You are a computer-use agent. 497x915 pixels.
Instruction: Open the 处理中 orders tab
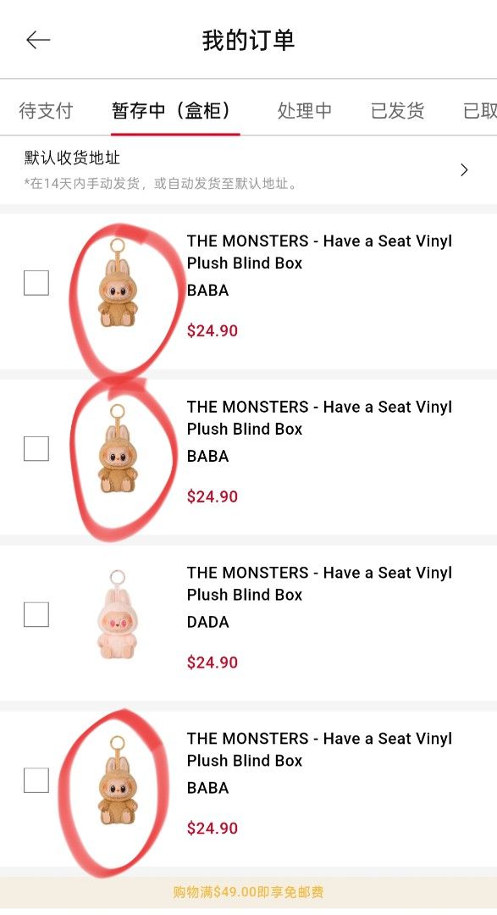[x=304, y=110]
